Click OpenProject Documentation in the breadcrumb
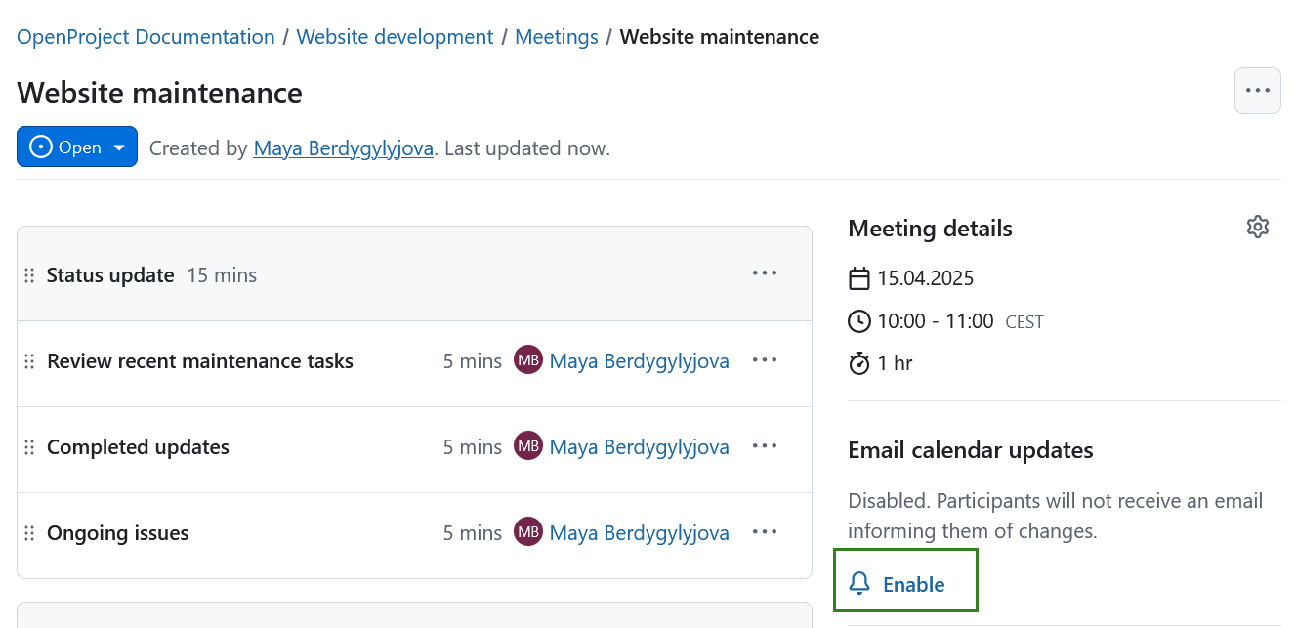1296x628 pixels. [x=145, y=36]
